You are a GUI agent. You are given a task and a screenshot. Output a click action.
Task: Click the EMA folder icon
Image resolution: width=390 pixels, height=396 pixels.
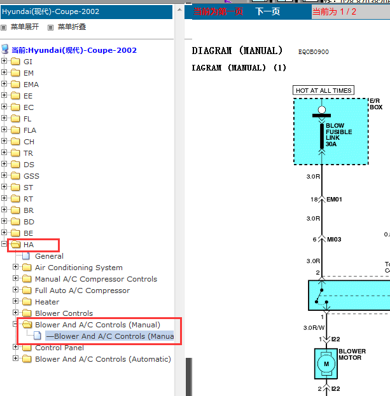coord(15,84)
